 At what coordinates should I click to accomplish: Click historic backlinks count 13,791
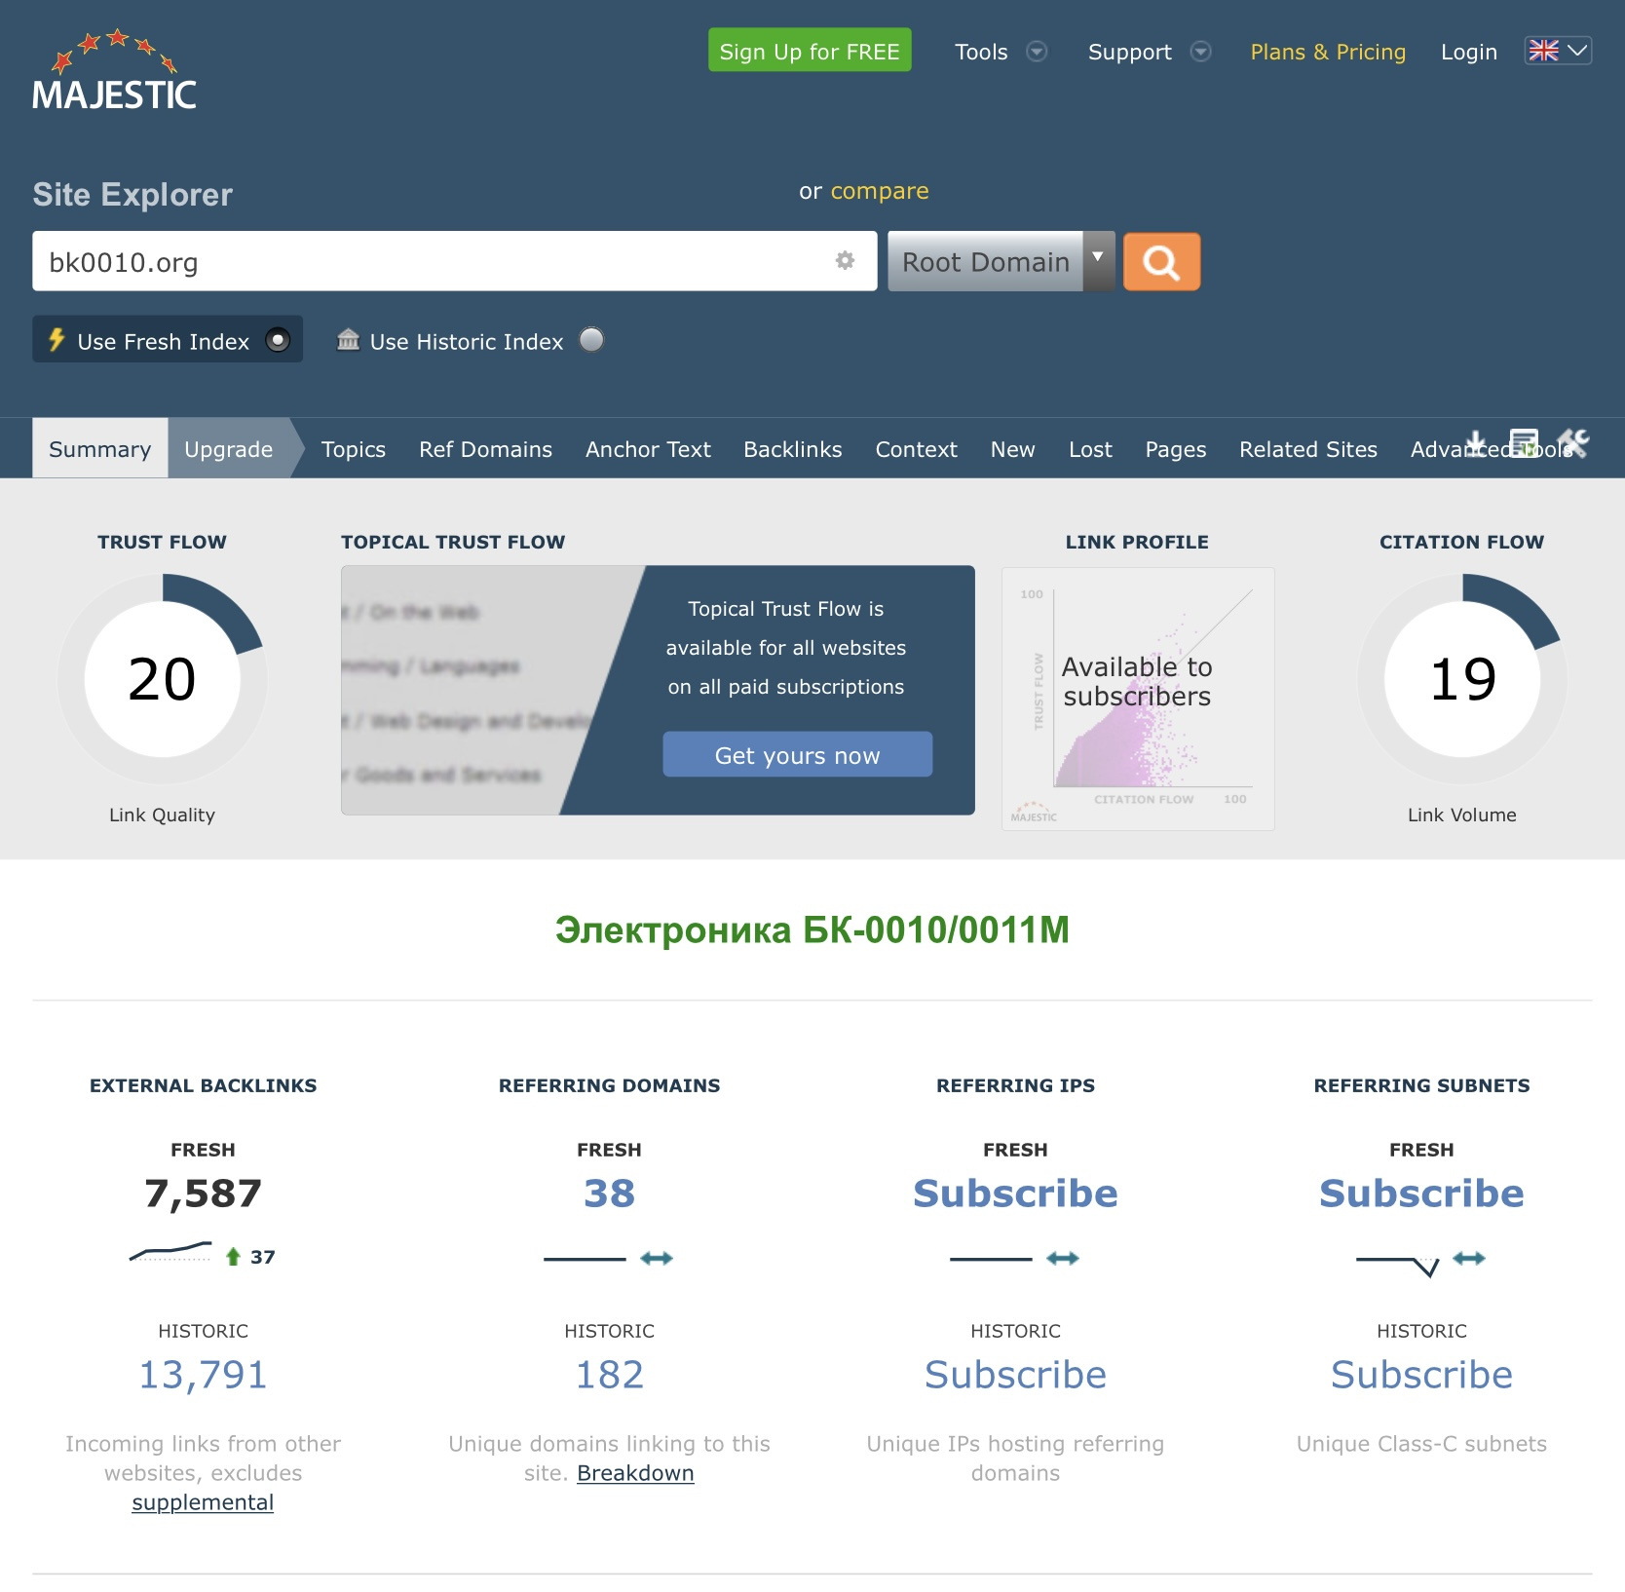click(x=203, y=1374)
